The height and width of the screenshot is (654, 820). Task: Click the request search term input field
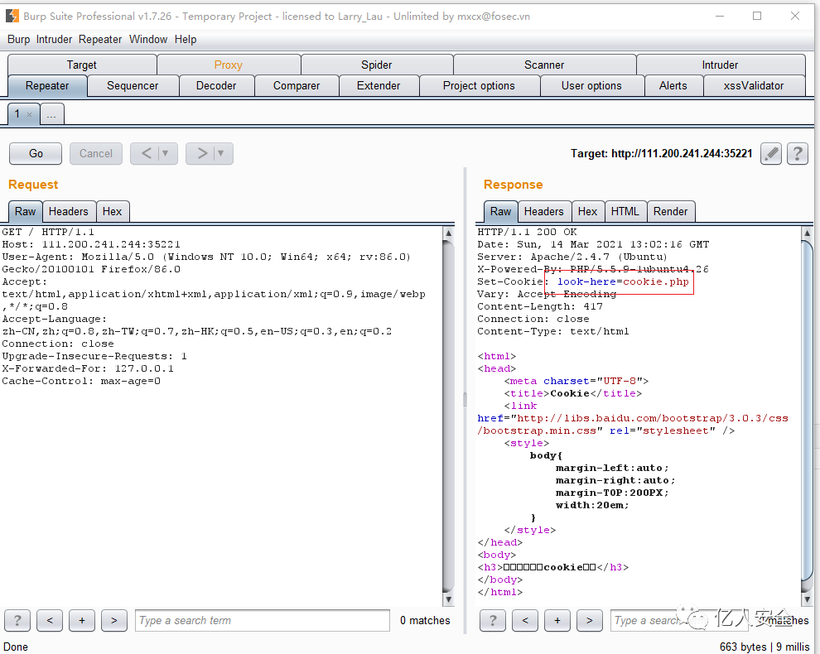[262, 620]
